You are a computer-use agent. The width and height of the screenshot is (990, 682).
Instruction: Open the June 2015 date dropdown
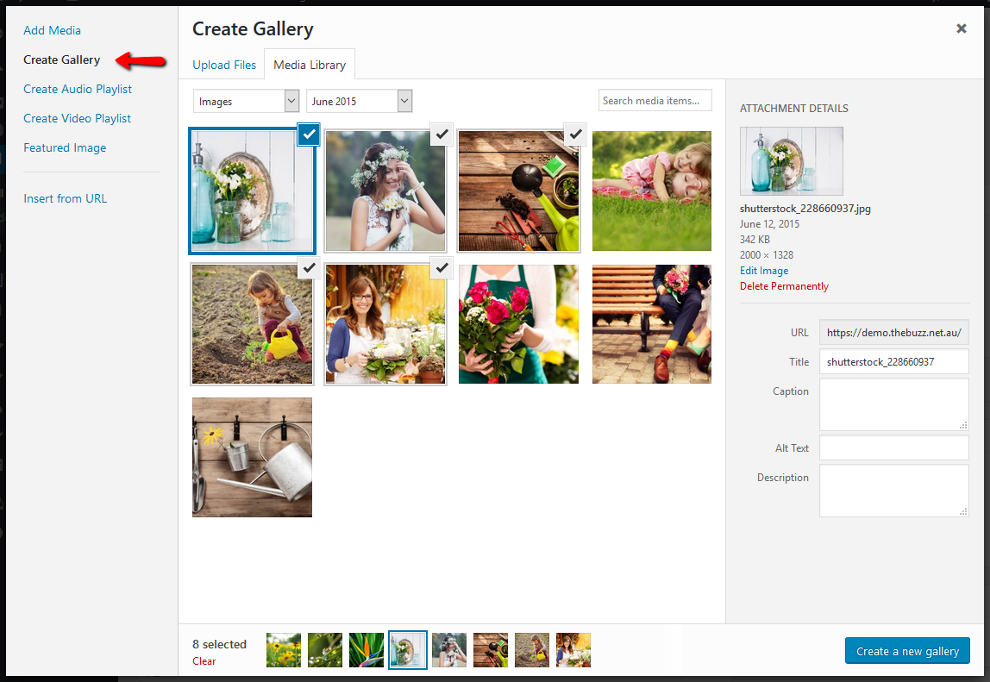click(x=359, y=101)
